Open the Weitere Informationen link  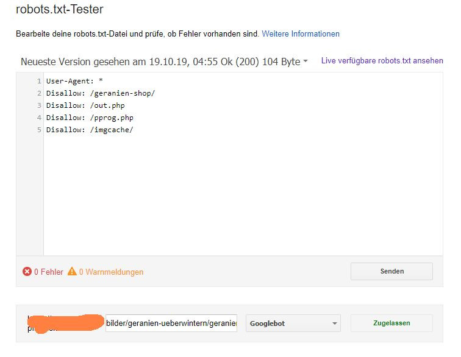click(x=301, y=34)
